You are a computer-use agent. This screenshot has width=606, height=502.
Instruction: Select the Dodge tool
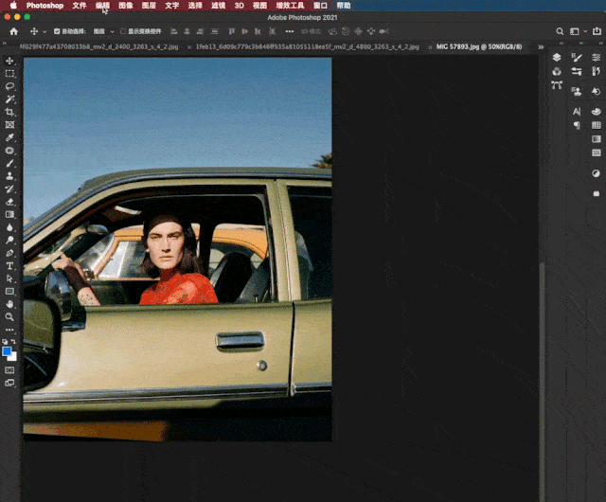point(9,241)
